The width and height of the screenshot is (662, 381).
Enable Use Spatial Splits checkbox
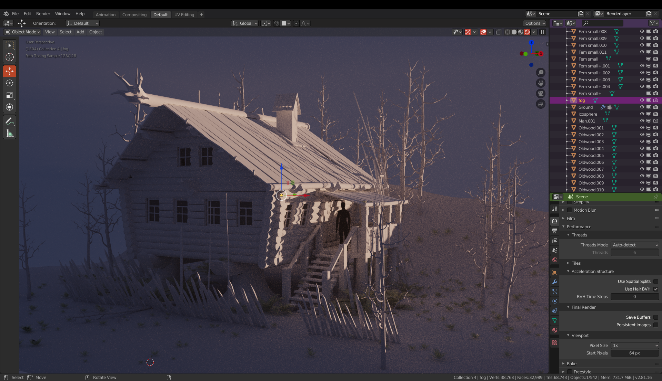tap(656, 282)
